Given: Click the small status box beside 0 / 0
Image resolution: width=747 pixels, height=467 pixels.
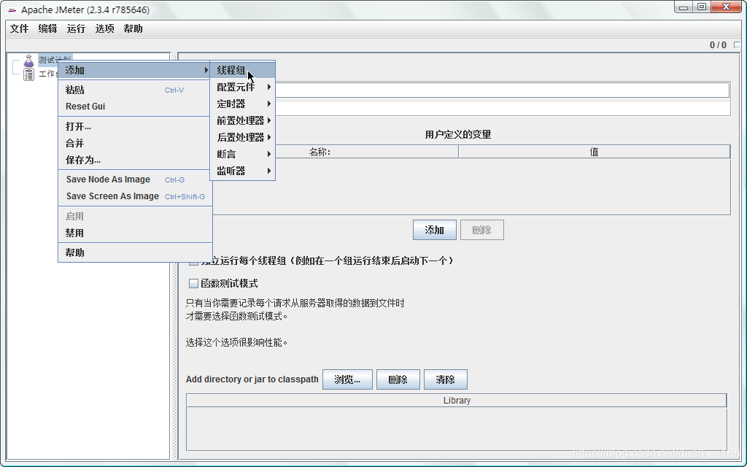Looking at the screenshot, I should click(x=738, y=45).
